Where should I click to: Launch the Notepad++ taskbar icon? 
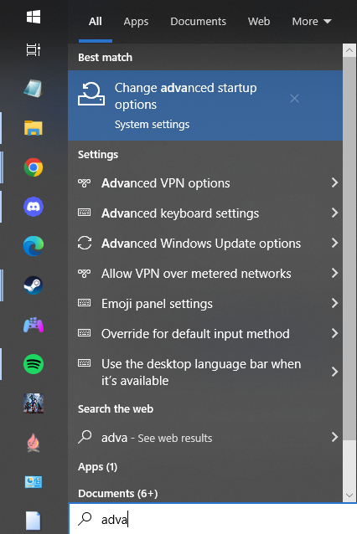pyautogui.click(x=34, y=89)
